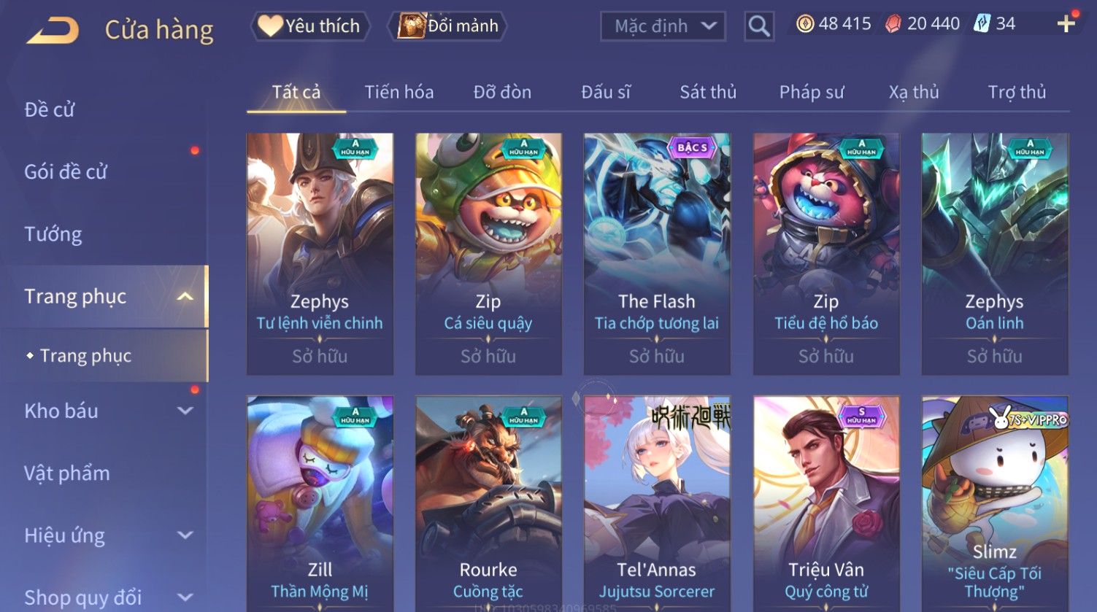Collapse the Trang phục sidebar section
The height and width of the screenshot is (612, 1097).
(x=185, y=296)
